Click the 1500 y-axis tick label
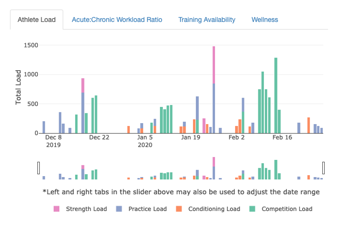 point(31,45)
